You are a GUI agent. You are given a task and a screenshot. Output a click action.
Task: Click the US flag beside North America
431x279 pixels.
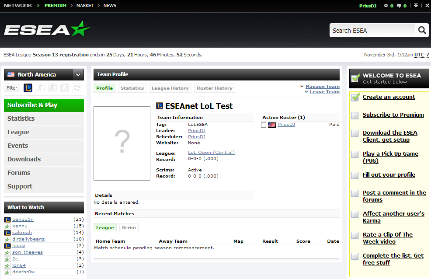11,74
